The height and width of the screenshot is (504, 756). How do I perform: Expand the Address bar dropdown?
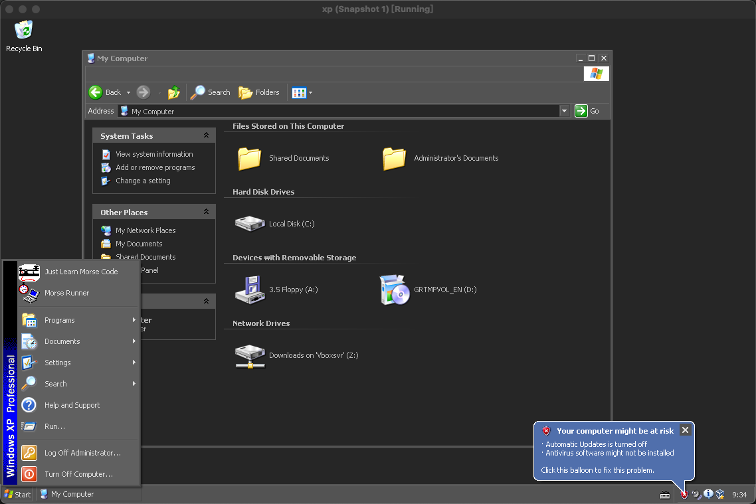point(564,111)
